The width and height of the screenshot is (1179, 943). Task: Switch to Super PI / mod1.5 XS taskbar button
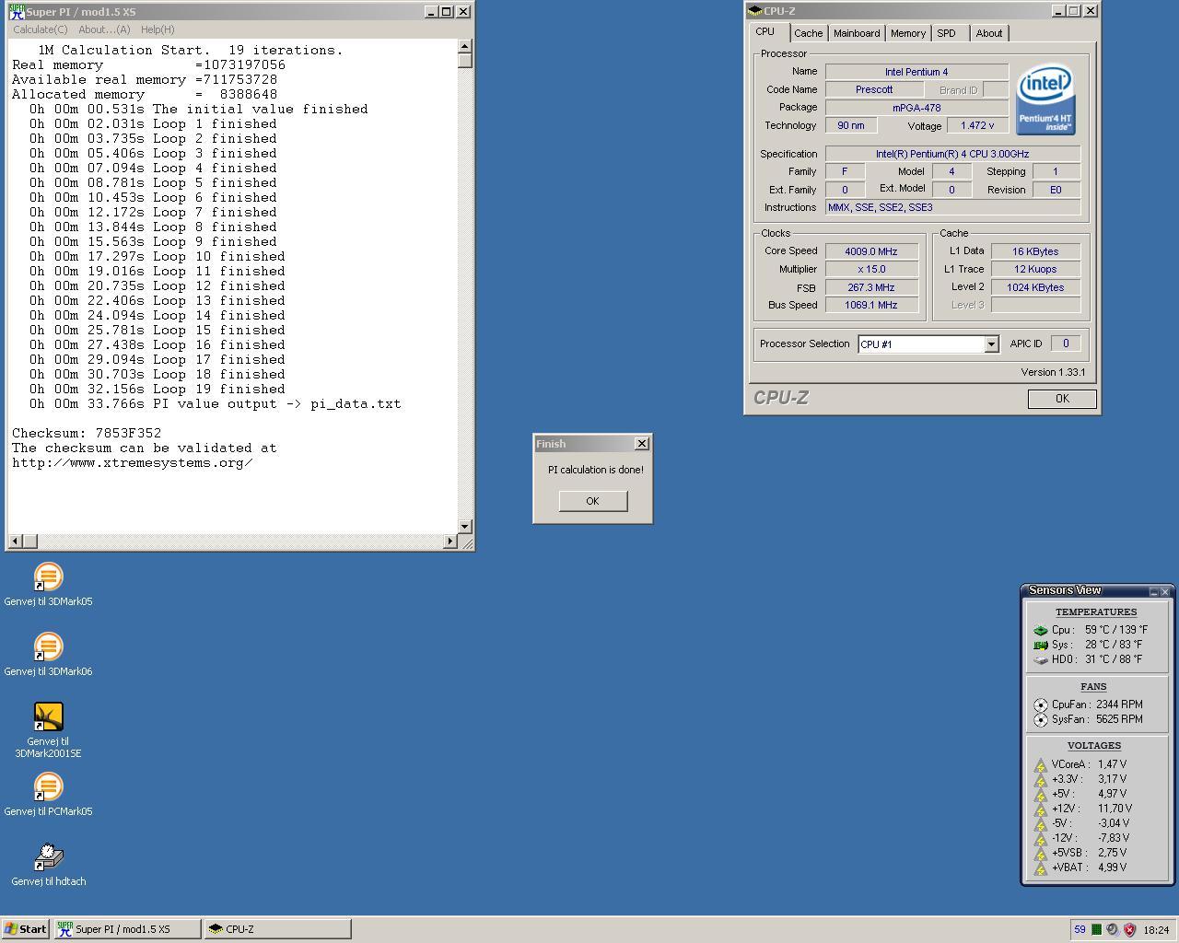pyautogui.click(x=127, y=929)
